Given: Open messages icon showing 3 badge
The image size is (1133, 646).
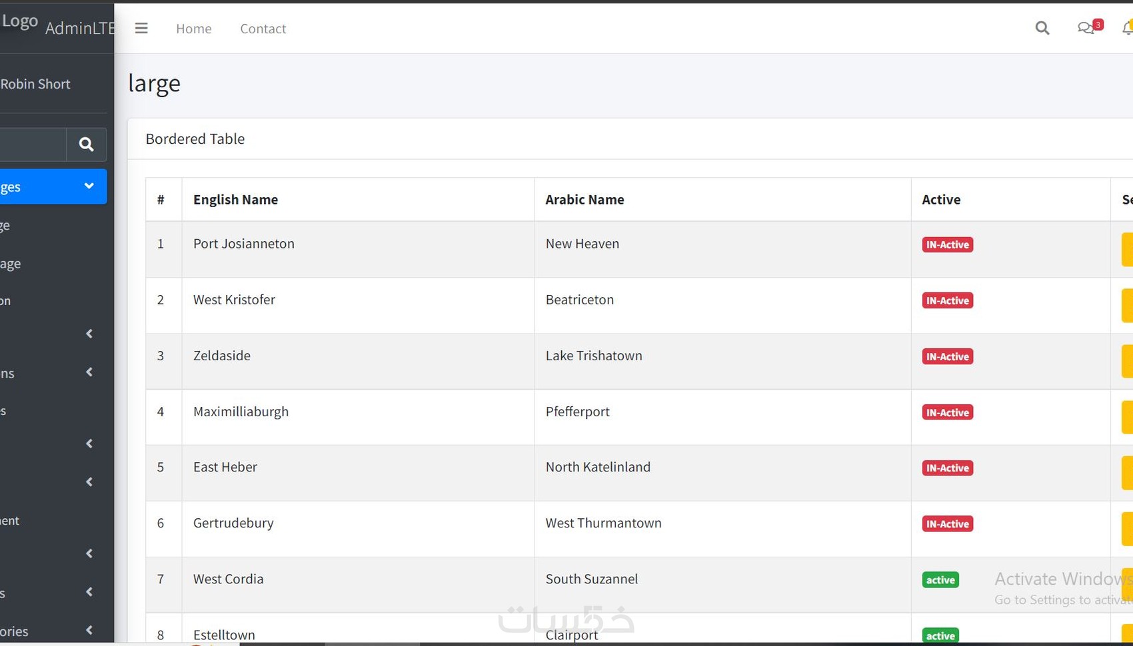Looking at the screenshot, I should pos(1086,28).
